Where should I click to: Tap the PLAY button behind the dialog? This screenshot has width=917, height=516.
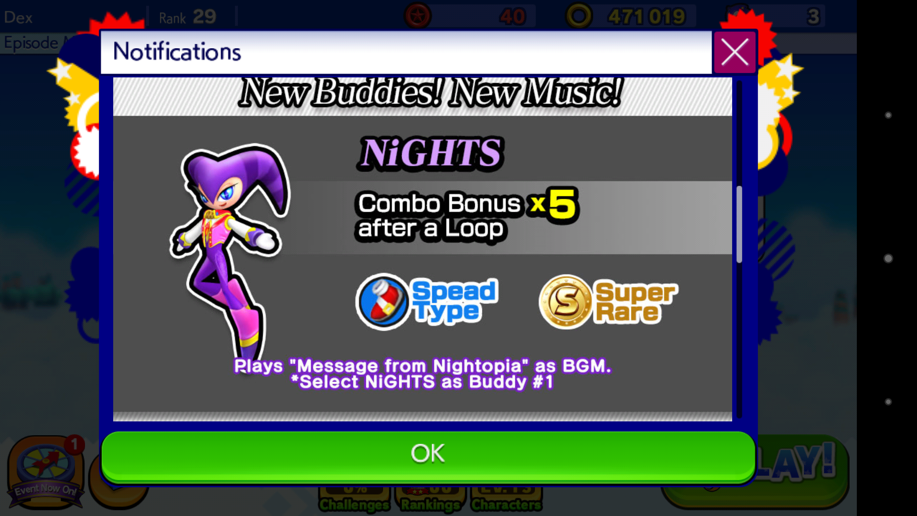[x=802, y=471]
